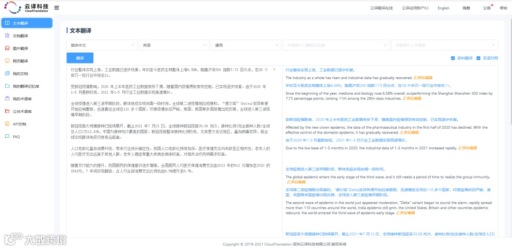Click the 公告 notification red dot
This screenshot has height=249, width=512.
tap(492, 5)
